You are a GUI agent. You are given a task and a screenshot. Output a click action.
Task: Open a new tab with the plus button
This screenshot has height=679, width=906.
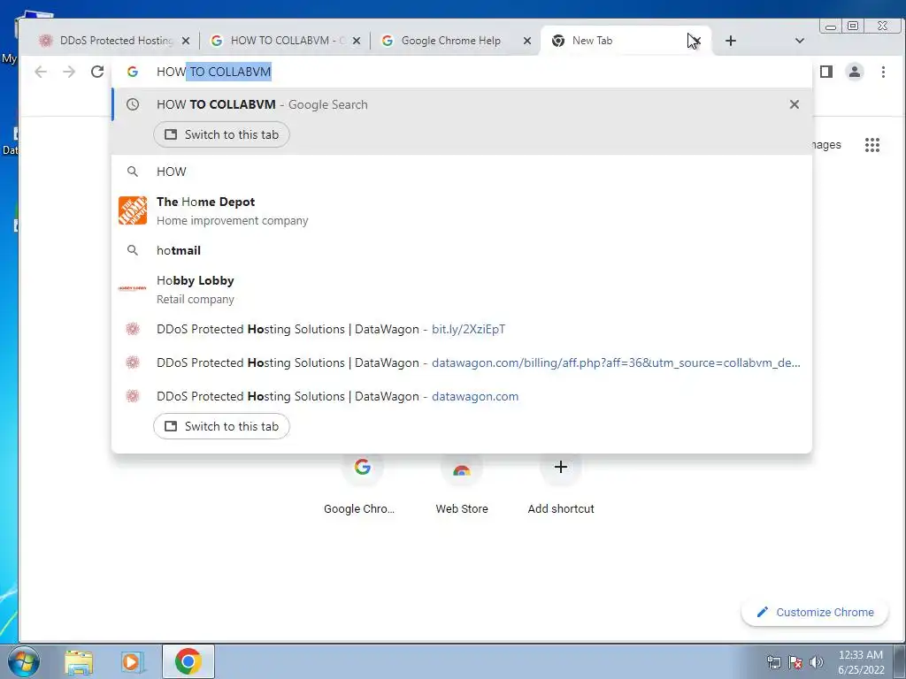tap(730, 41)
